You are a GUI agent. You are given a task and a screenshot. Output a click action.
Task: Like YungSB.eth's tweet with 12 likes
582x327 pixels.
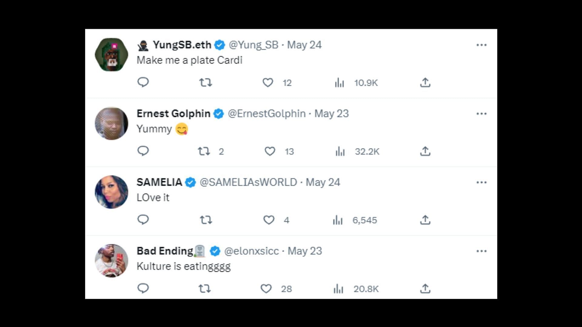pos(268,82)
